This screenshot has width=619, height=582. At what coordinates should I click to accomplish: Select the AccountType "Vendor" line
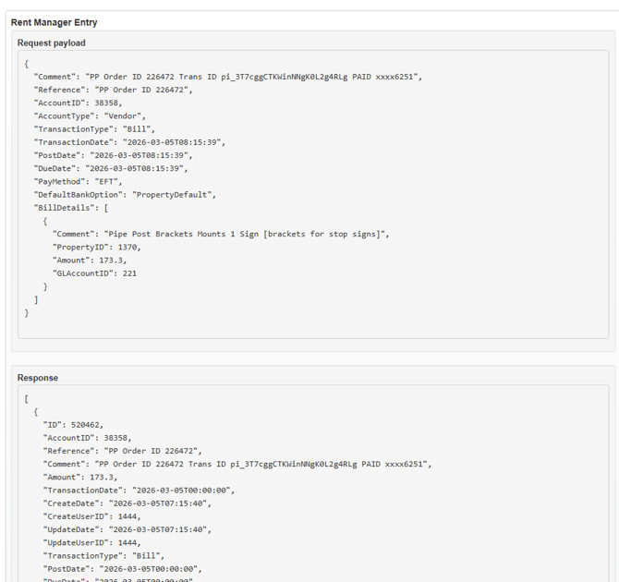pos(90,116)
